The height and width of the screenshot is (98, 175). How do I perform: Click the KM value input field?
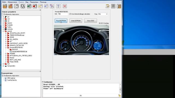pos(63,14)
